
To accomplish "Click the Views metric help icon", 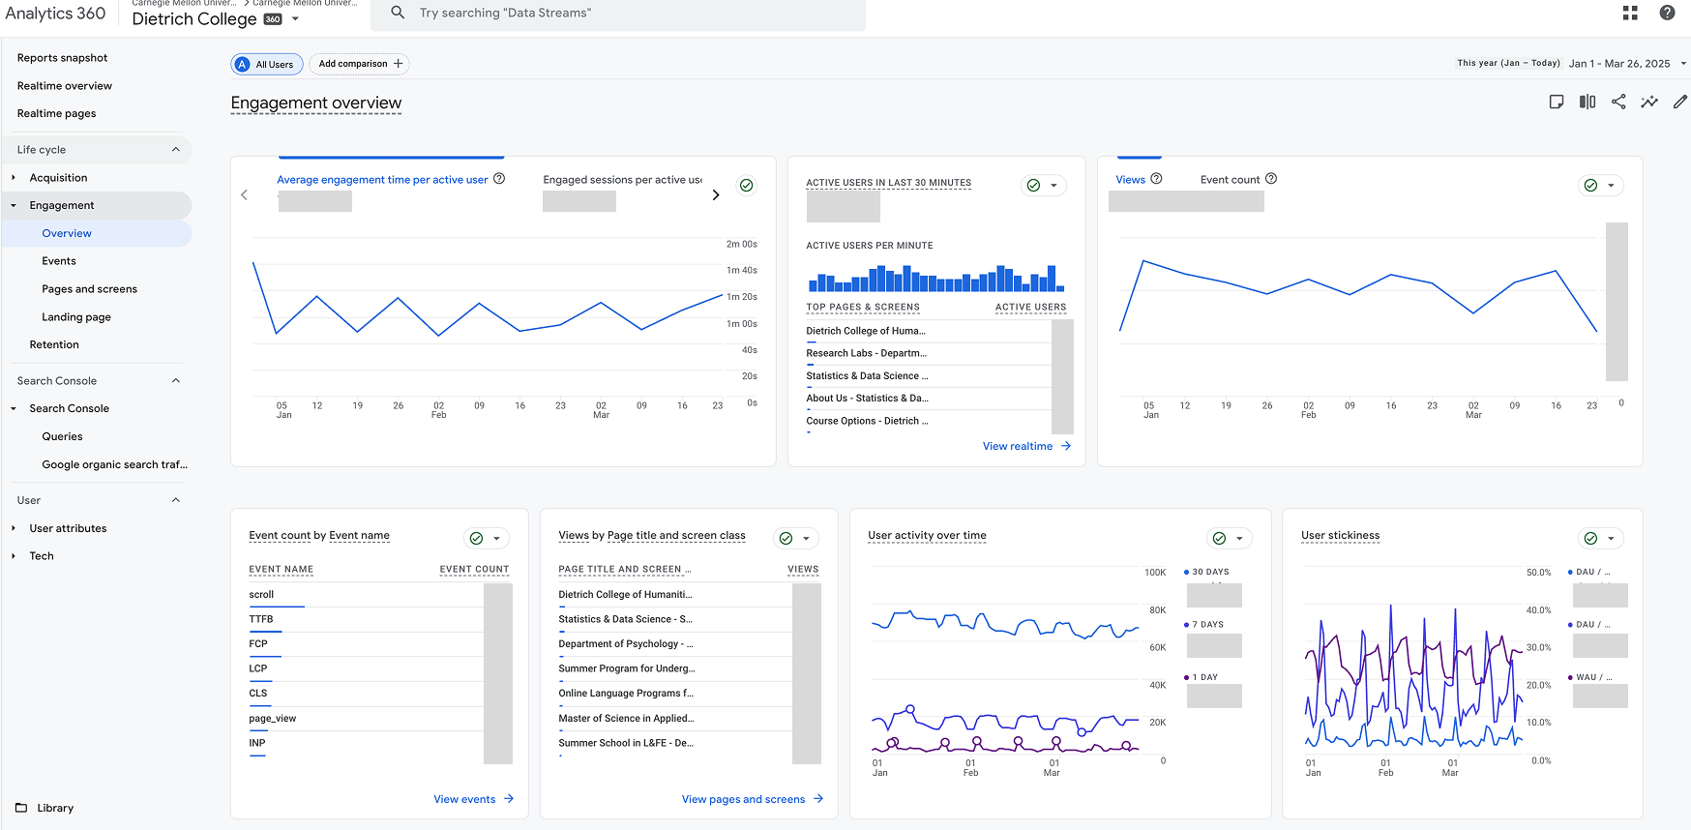I will pyautogui.click(x=1156, y=179).
